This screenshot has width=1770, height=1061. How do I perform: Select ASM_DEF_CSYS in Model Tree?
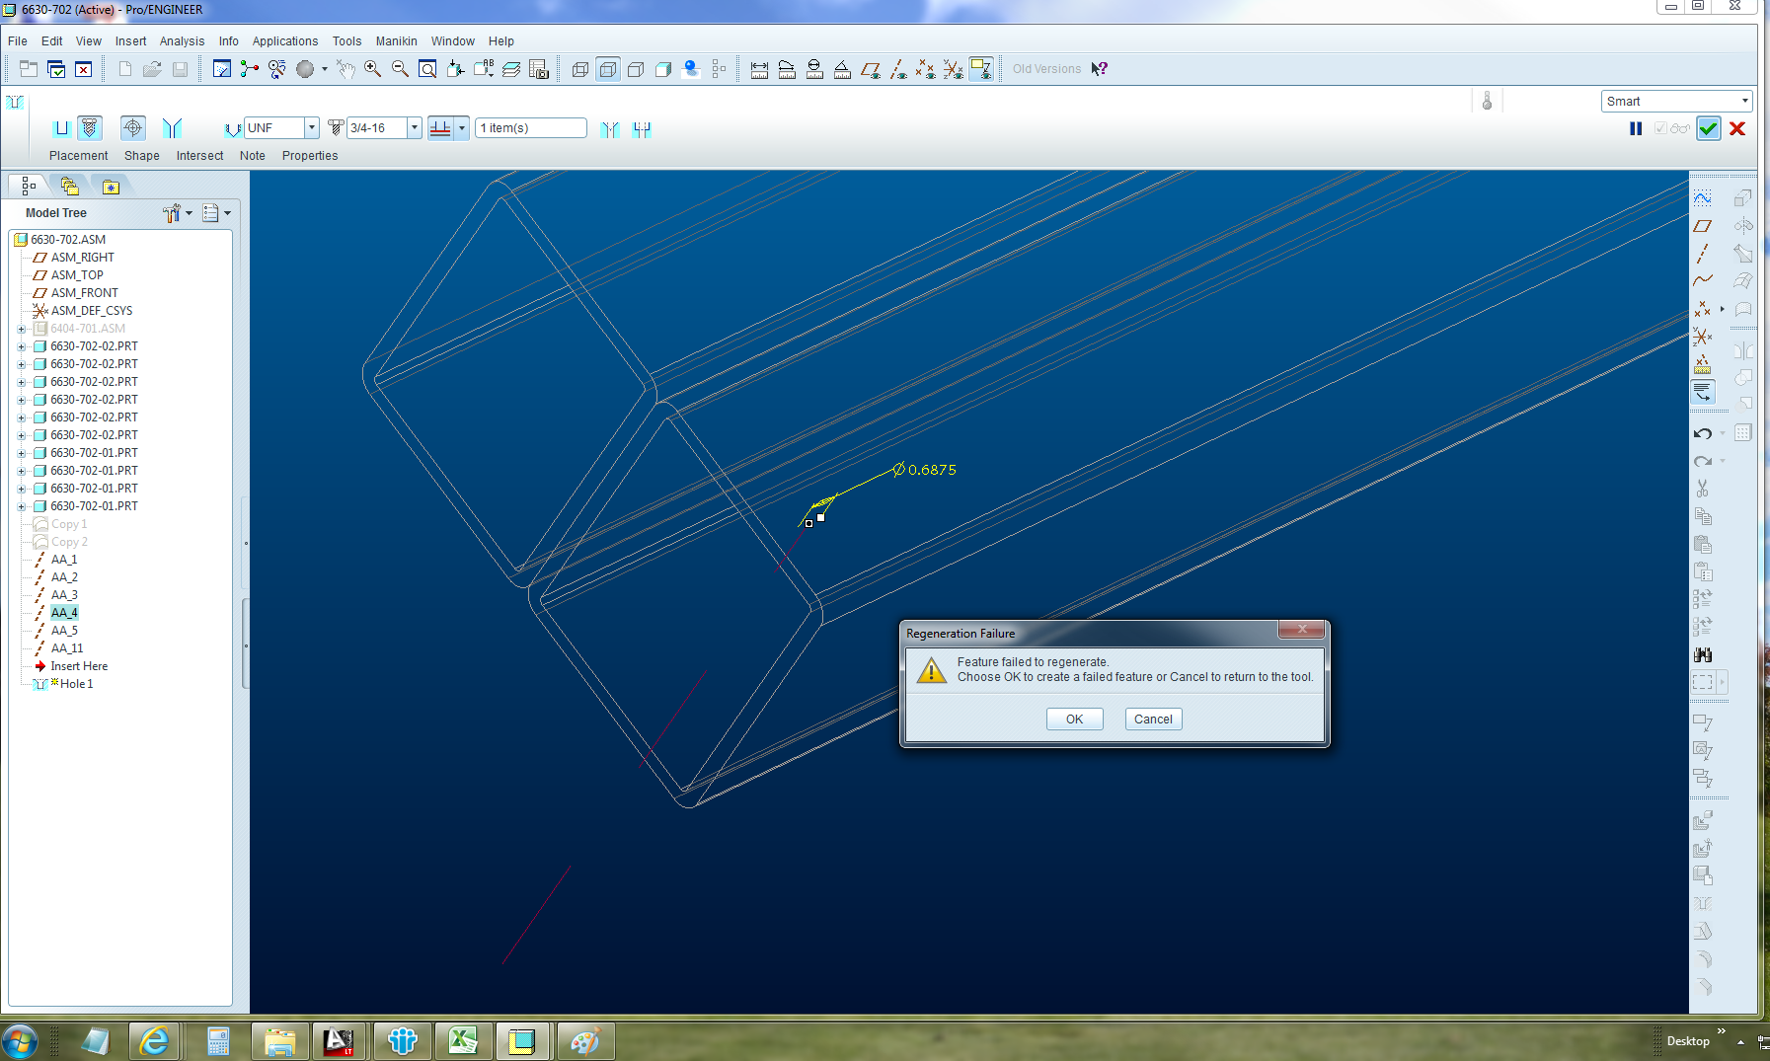pyautogui.click(x=92, y=311)
